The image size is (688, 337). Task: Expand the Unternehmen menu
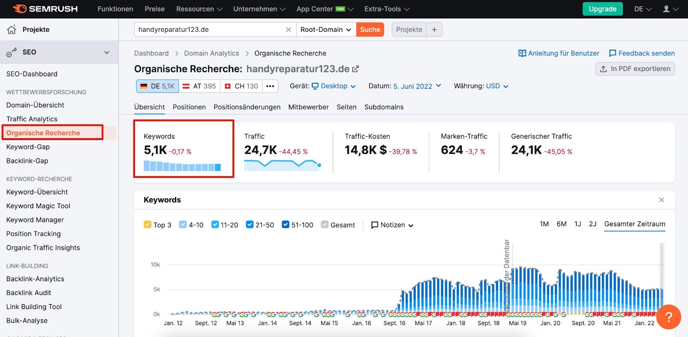tap(259, 9)
